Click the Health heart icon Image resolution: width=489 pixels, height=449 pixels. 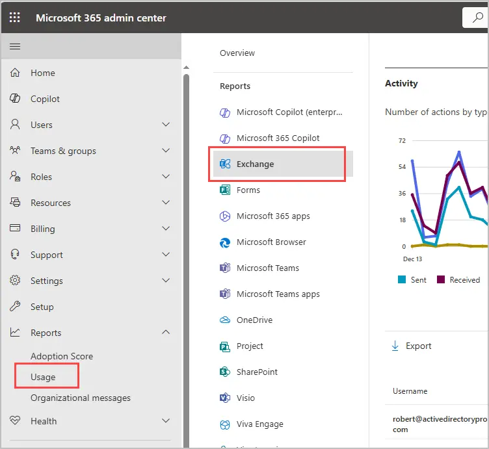point(15,420)
